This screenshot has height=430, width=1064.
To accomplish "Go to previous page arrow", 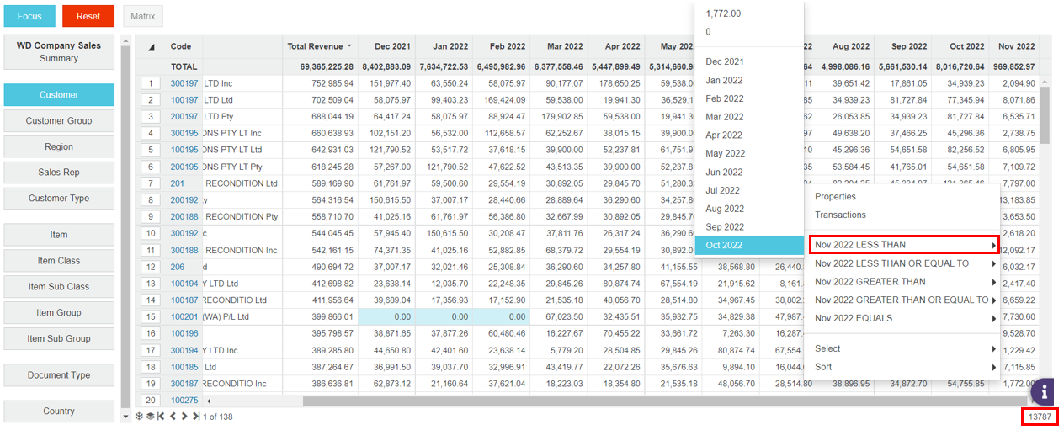I will pyautogui.click(x=173, y=417).
